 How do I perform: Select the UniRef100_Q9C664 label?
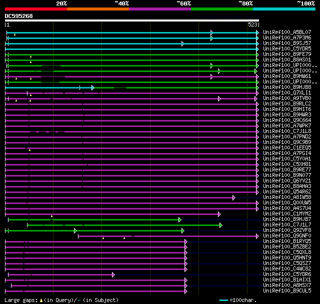click(287, 120)
